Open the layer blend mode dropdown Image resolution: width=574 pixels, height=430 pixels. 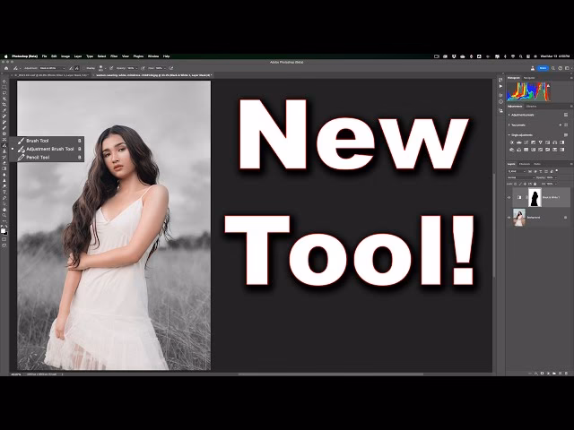coord(520,177)
